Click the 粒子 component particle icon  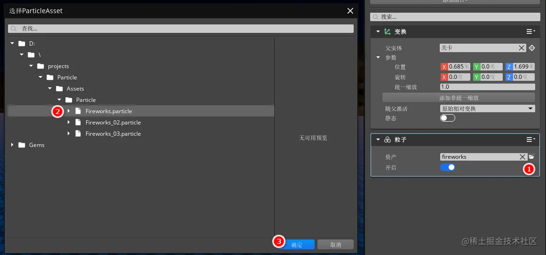pos(387,140)
